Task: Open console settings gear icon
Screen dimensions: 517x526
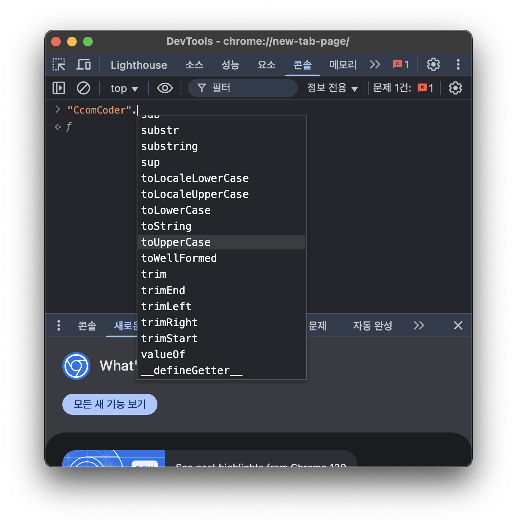Action: coord(455,88)
